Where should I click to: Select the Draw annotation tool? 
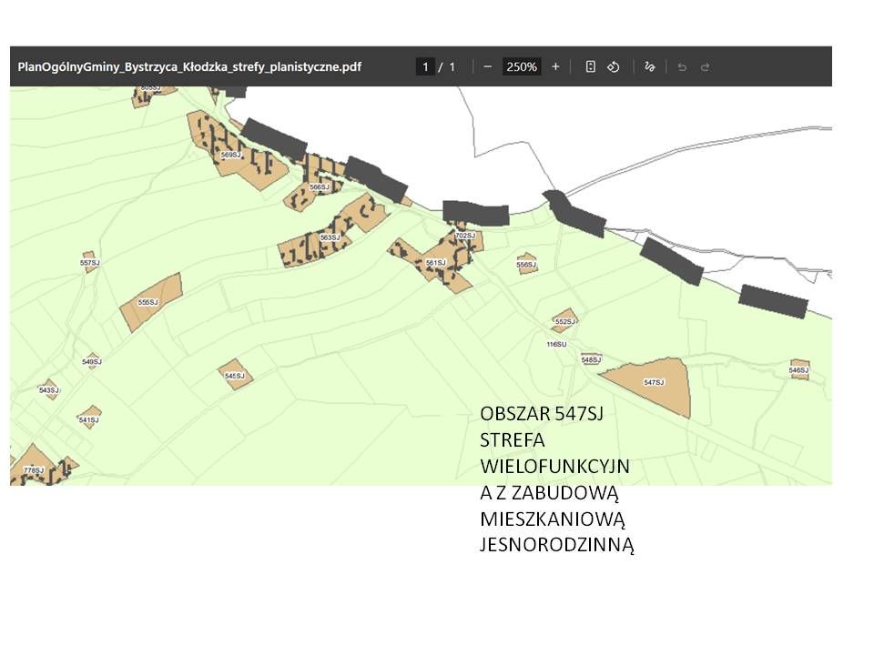pos(650,66)
